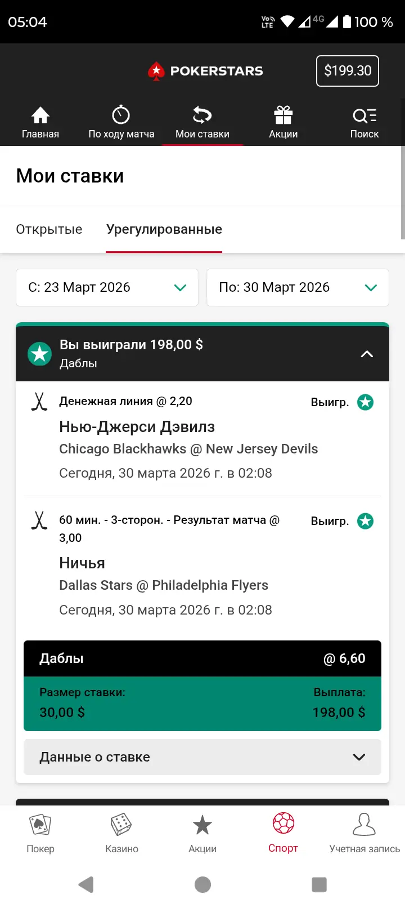
Task: Select the Урегулированные tab
Action: click(x=164, y=229)
